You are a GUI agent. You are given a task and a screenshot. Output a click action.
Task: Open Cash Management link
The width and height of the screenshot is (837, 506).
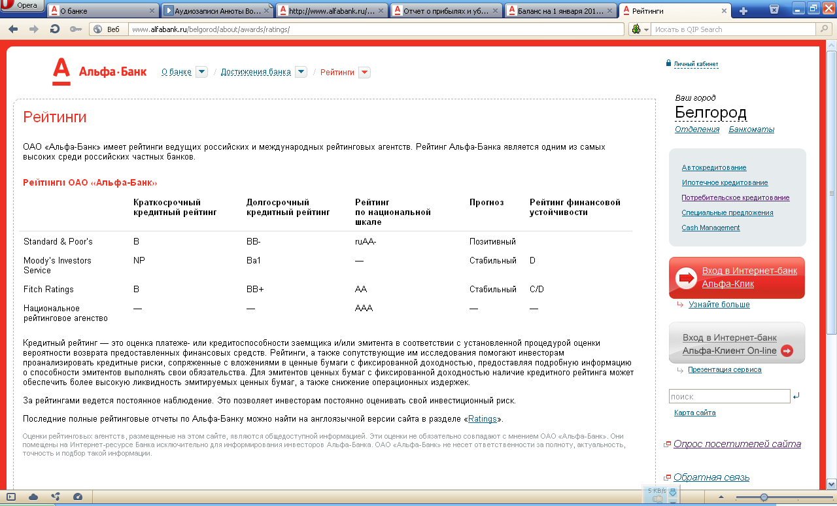tap(711, 228)
